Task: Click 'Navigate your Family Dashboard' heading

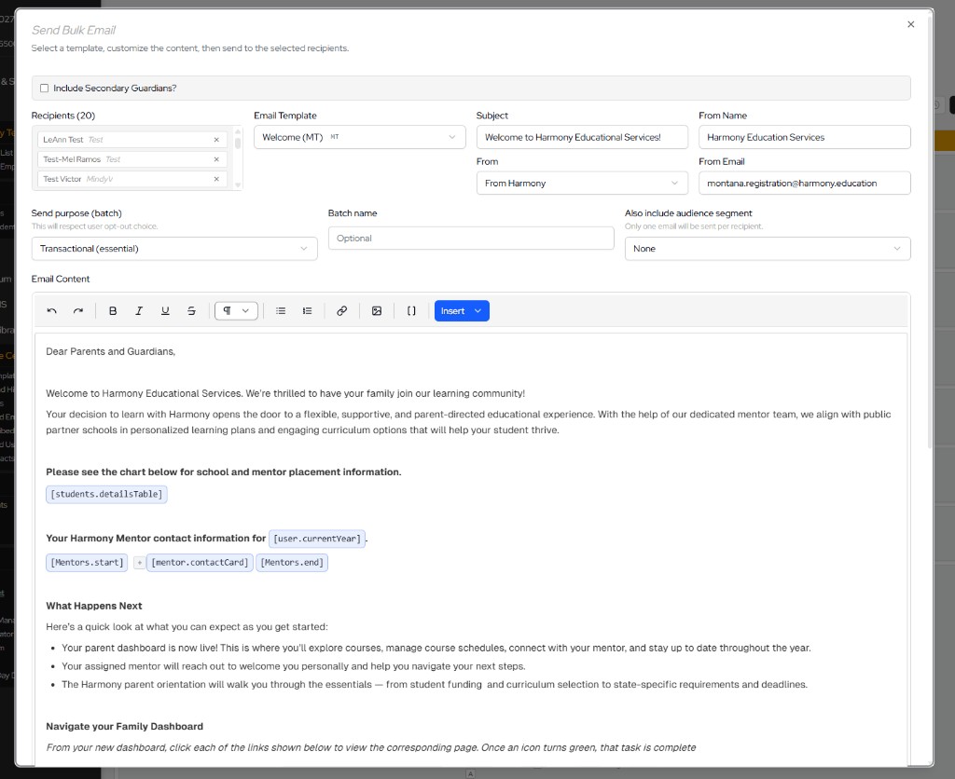Action: [x=124, y=727]
